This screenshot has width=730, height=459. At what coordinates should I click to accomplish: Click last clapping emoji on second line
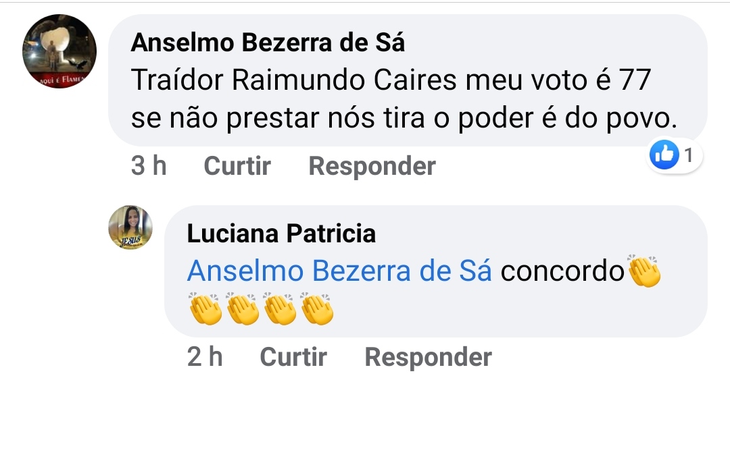(317, 309)
